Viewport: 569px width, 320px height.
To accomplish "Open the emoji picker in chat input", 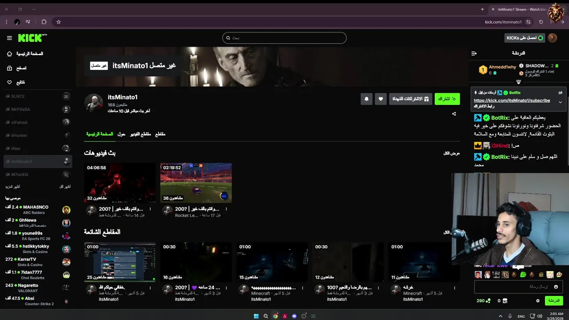I will 557,287.
